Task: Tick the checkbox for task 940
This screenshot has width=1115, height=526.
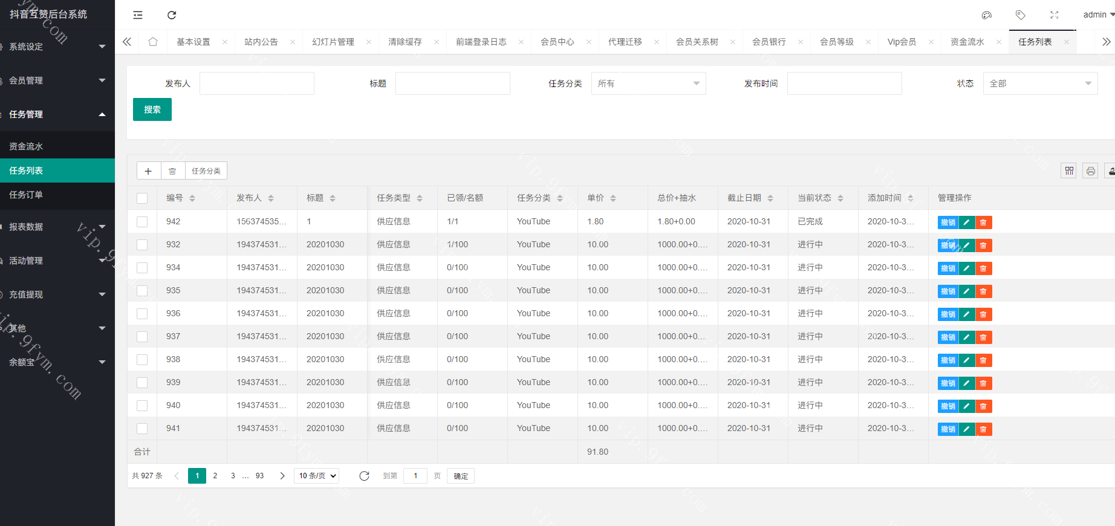Action: 142,406
